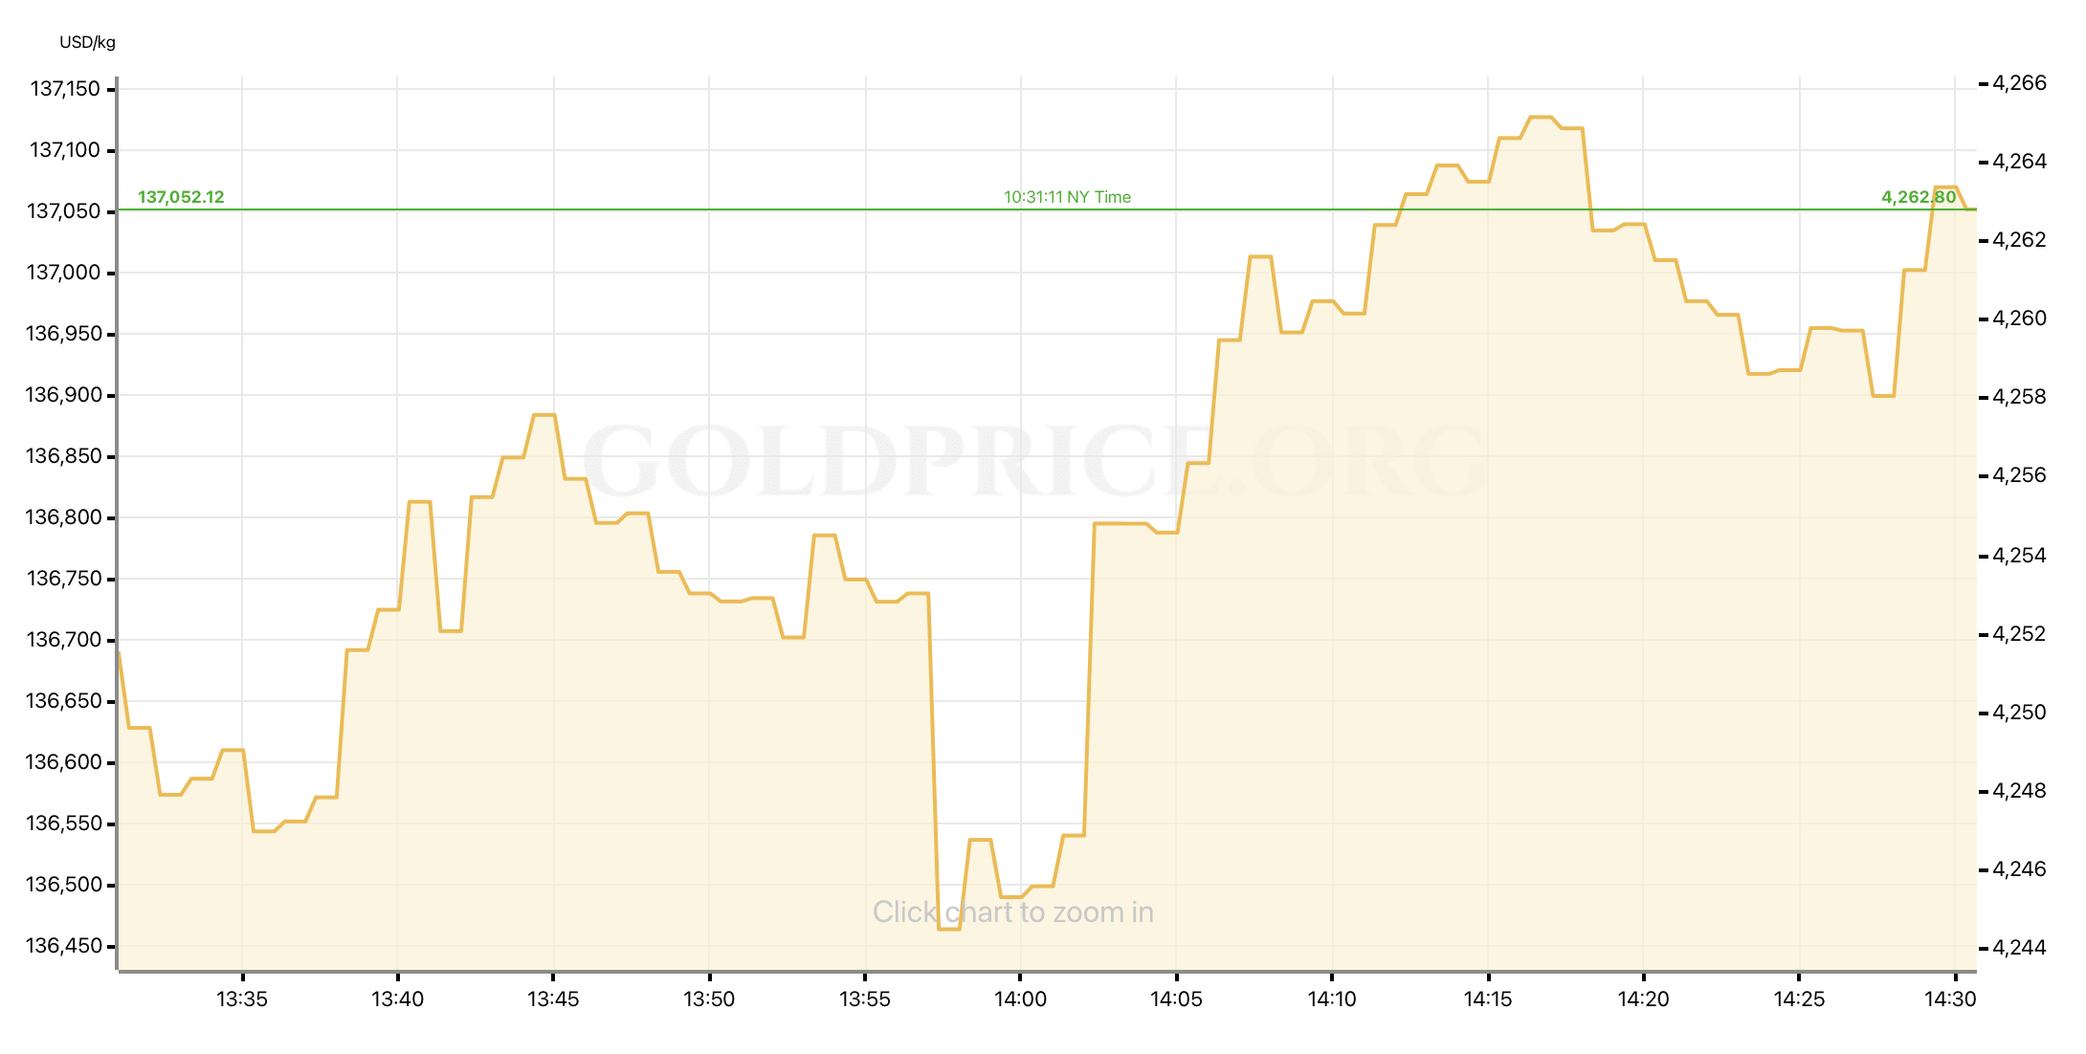This screenshot has width=2086, height=1054.
Task: Click the green 4,262.80 price label
Action: pyautogui.click(x=1919, y=197)
